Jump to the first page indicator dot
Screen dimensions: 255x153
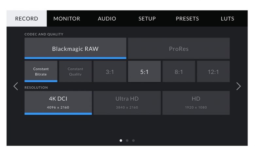121,141
